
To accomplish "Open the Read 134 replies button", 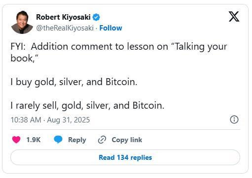I will (125, 157).
